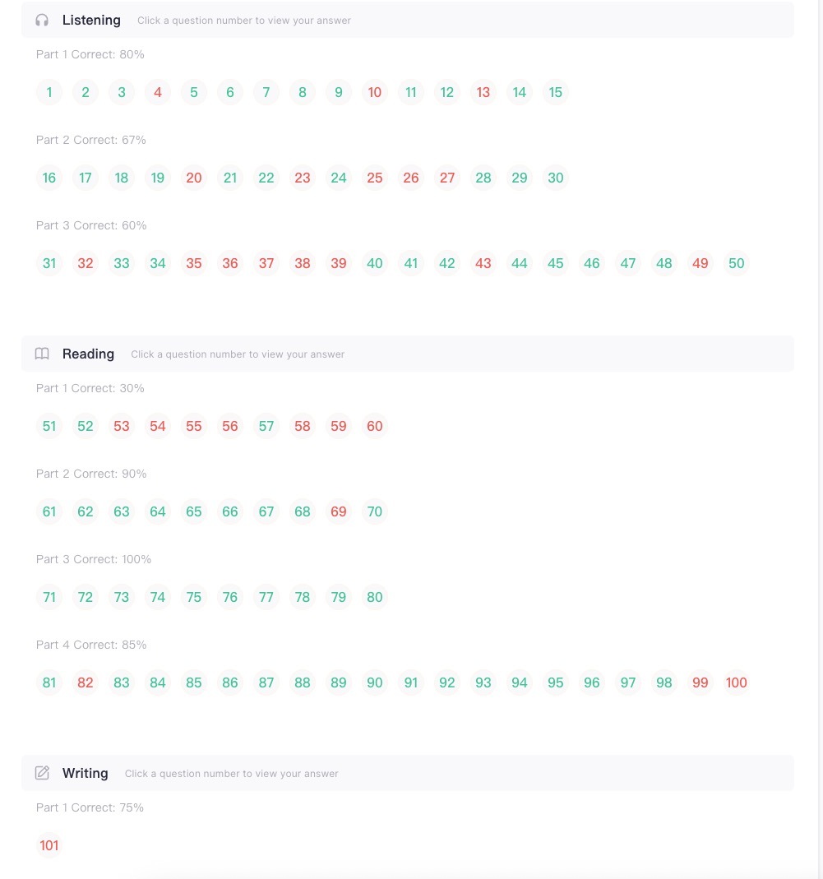Select question 53 in Reading Part 1
This screenshot has height=879, width=823.
122,426
